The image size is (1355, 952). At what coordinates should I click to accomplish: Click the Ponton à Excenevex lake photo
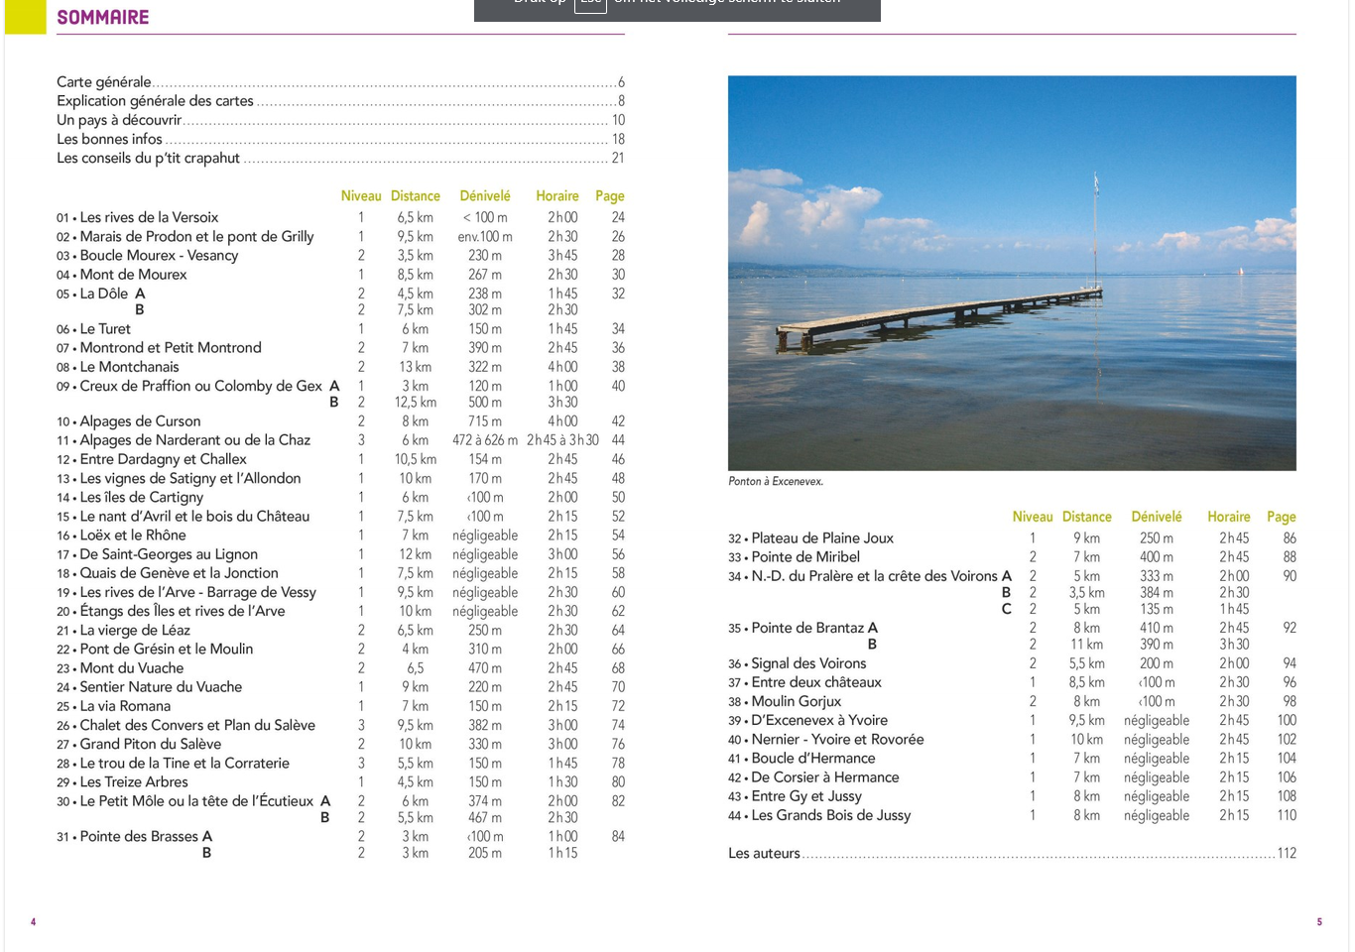click(x=1011, y=273)
